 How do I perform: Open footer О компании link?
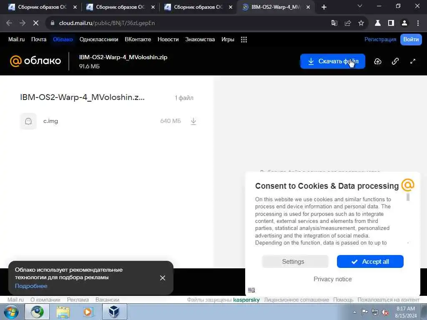coord(45,300)
